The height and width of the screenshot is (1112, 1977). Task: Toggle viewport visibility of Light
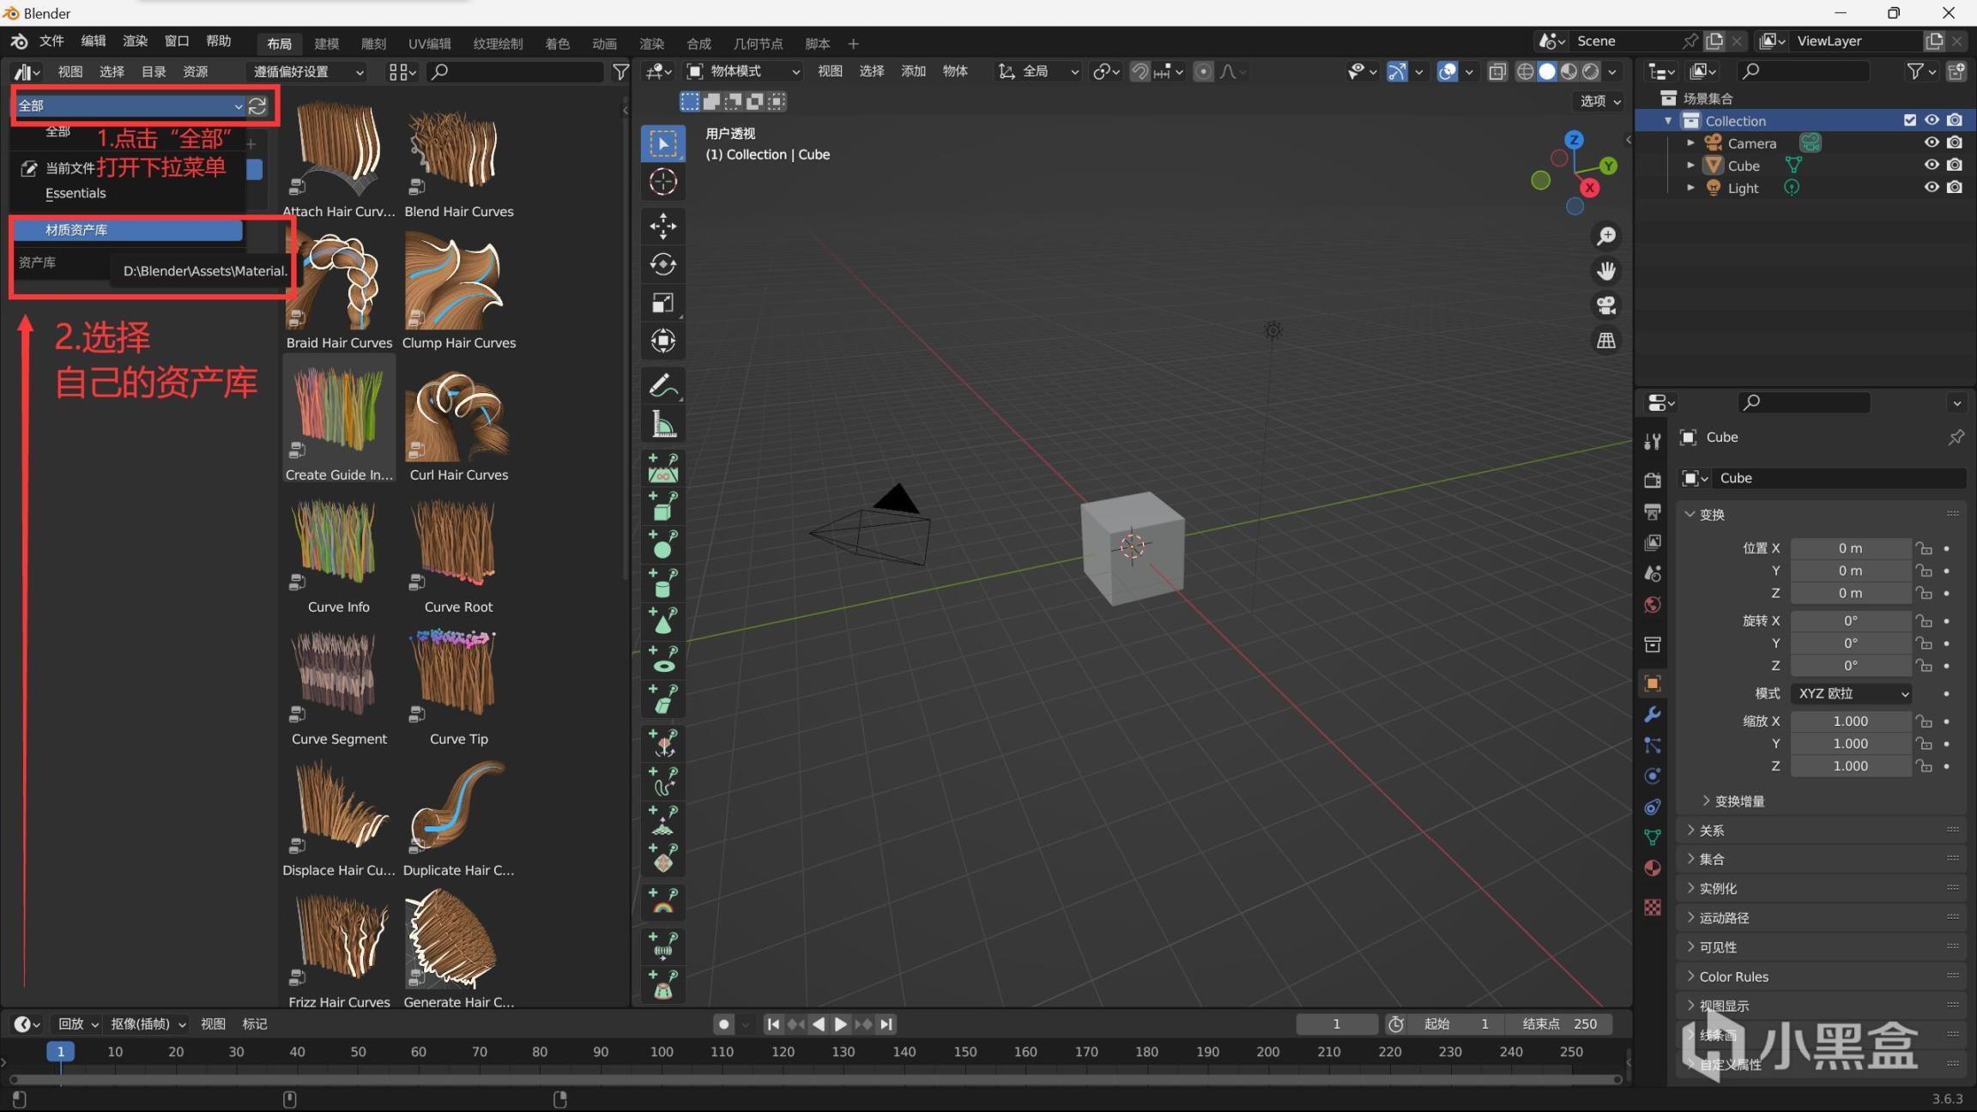point(1931,188)
